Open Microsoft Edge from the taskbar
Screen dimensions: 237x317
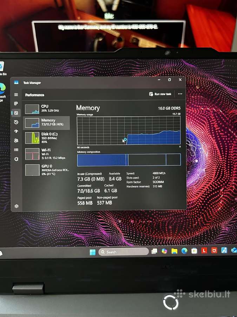(184, 251)
